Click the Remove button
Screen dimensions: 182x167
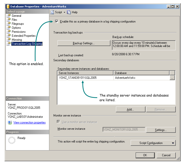161,109
